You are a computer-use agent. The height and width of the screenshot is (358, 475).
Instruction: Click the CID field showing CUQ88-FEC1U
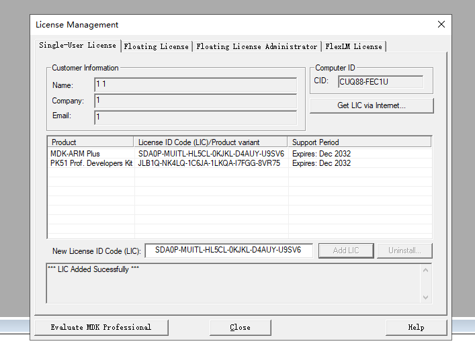(x=380, y=82)
